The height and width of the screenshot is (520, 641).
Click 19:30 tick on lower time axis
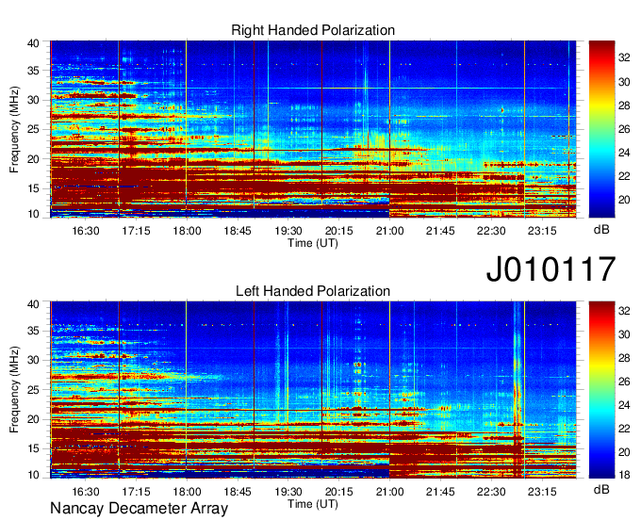pyautogui.click(x=288, y=492)
